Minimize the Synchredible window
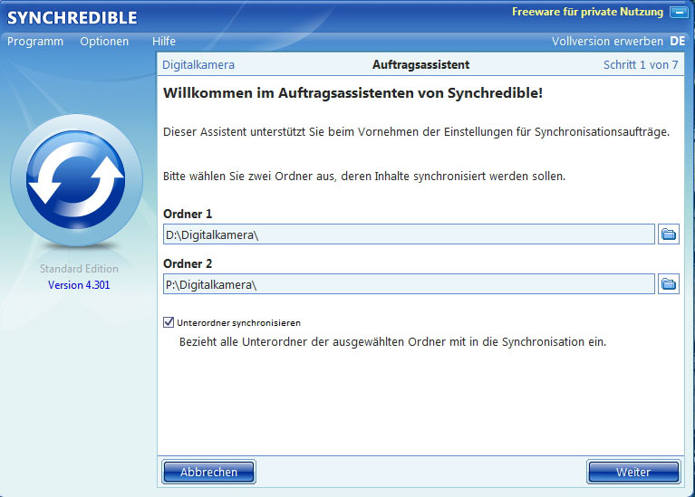 point(679,13)
